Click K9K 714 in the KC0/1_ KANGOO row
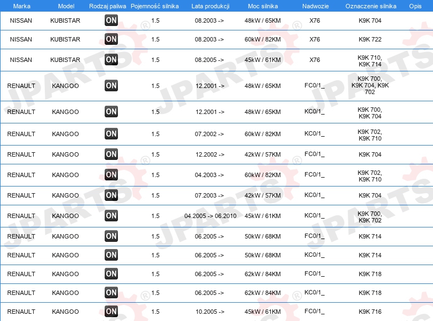433x321 pixels. tap(370, 255)
